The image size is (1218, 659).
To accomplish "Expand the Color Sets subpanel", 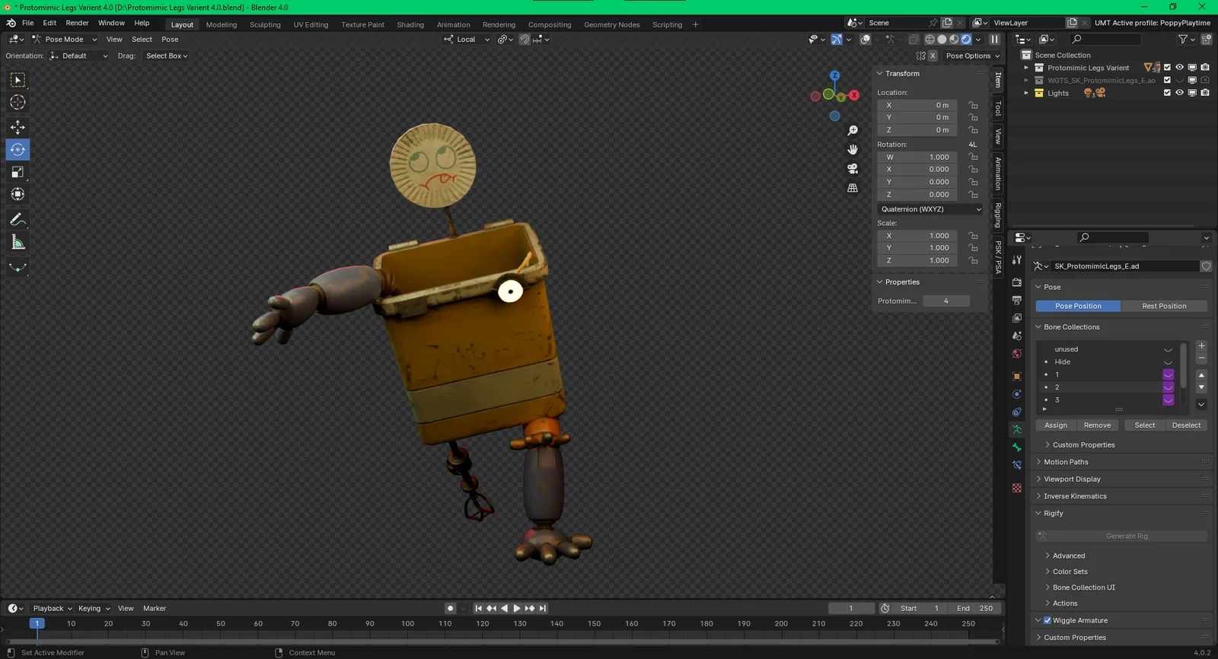I will (1070, 571).
